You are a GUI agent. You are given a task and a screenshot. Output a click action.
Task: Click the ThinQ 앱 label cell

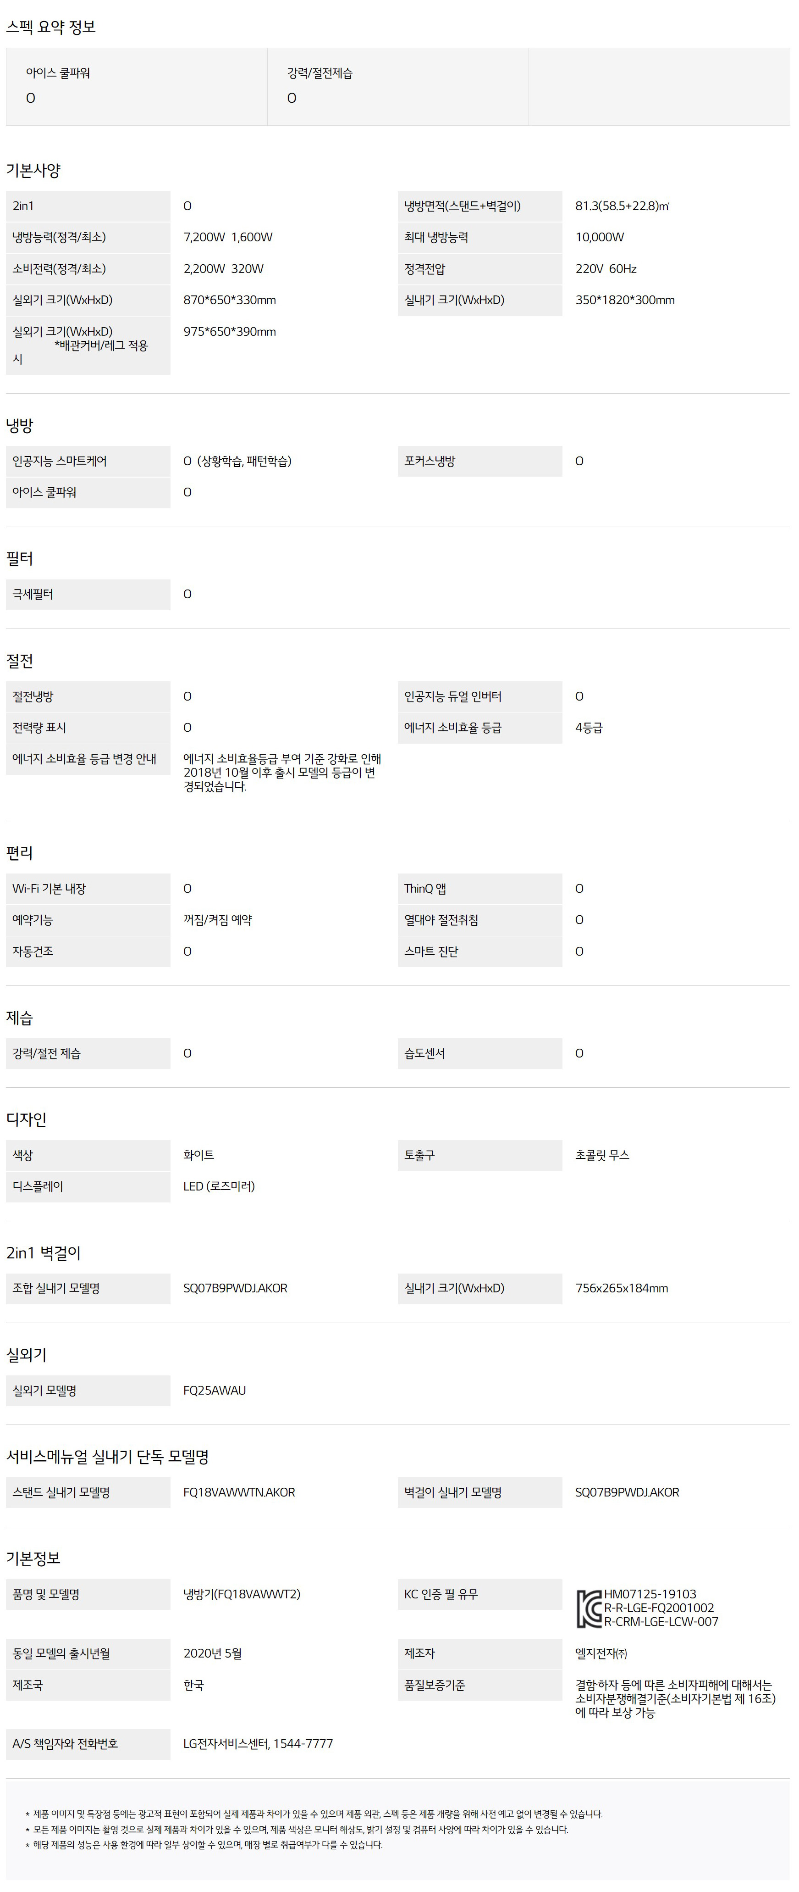480,888
